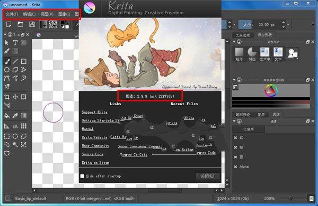Open the gradient preset dropdown in toolbar
Screen dimensions: 318x206
tap(43, 24)
